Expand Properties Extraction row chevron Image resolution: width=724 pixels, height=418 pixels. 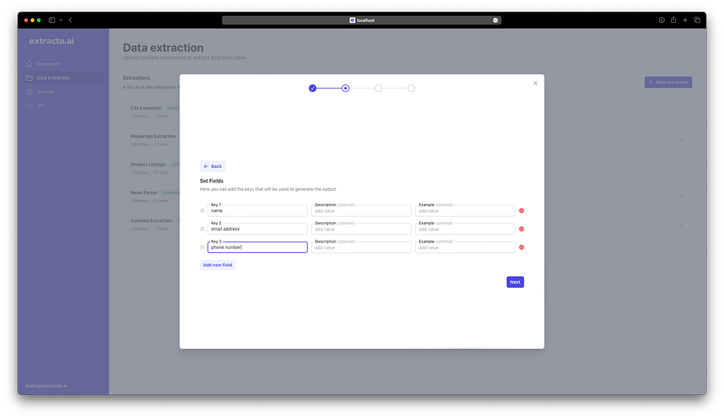[681, 140]
